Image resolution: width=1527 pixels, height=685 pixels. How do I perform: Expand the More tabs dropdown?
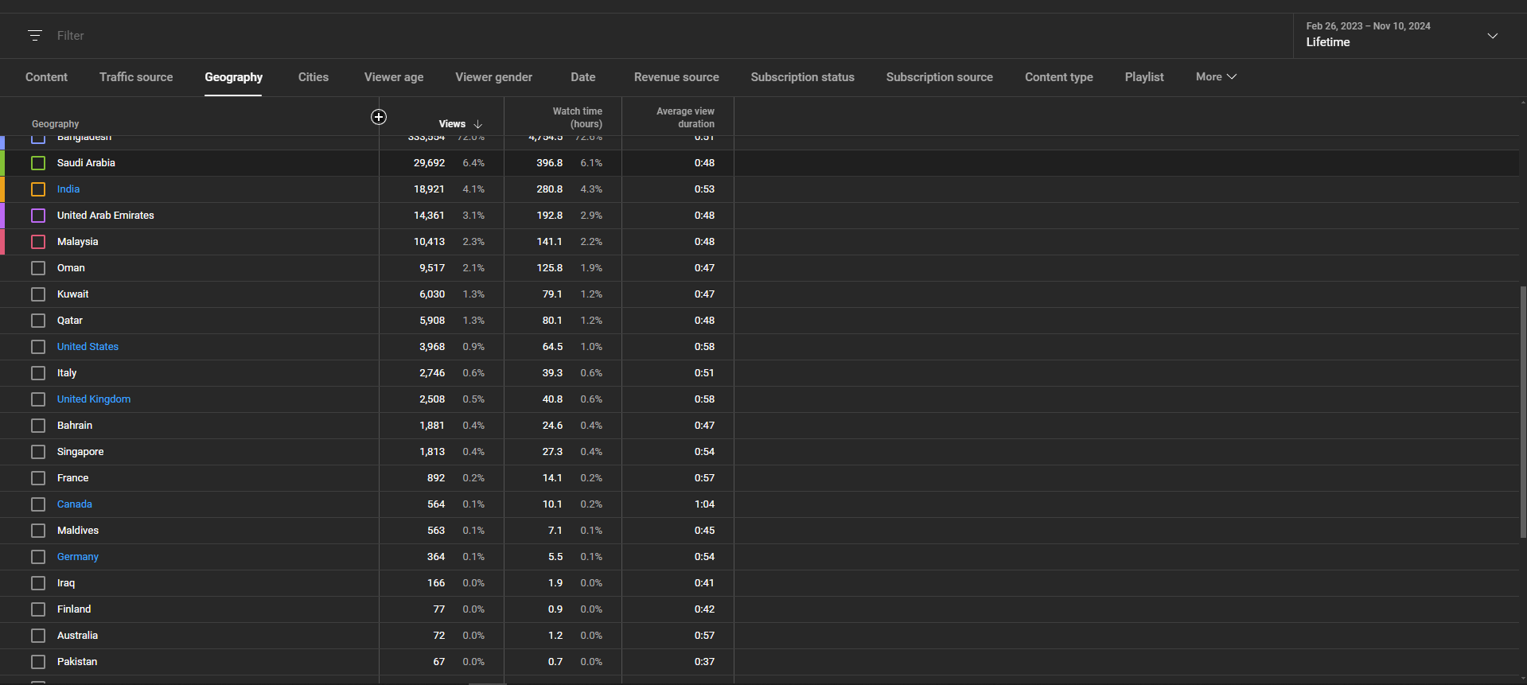pos(1215,77)
